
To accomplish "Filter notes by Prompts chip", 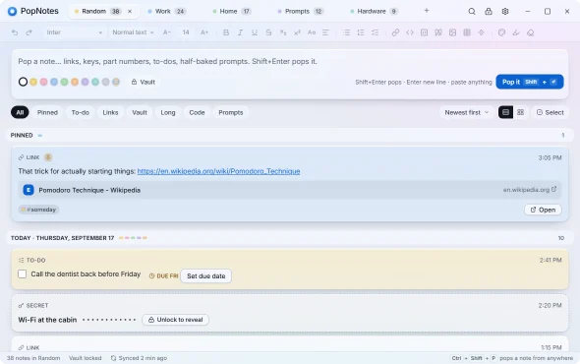I will coord(231,112).
